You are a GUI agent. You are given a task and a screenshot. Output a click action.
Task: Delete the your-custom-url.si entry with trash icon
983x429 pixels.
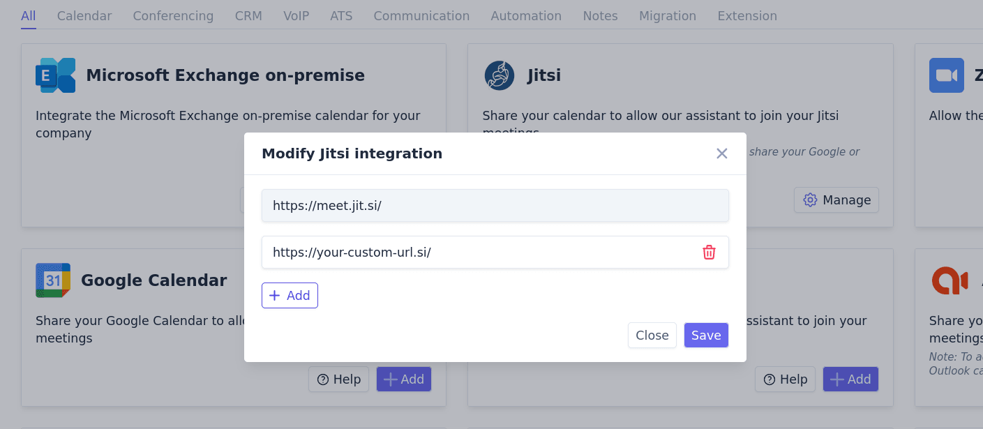(x=709, y=253)
